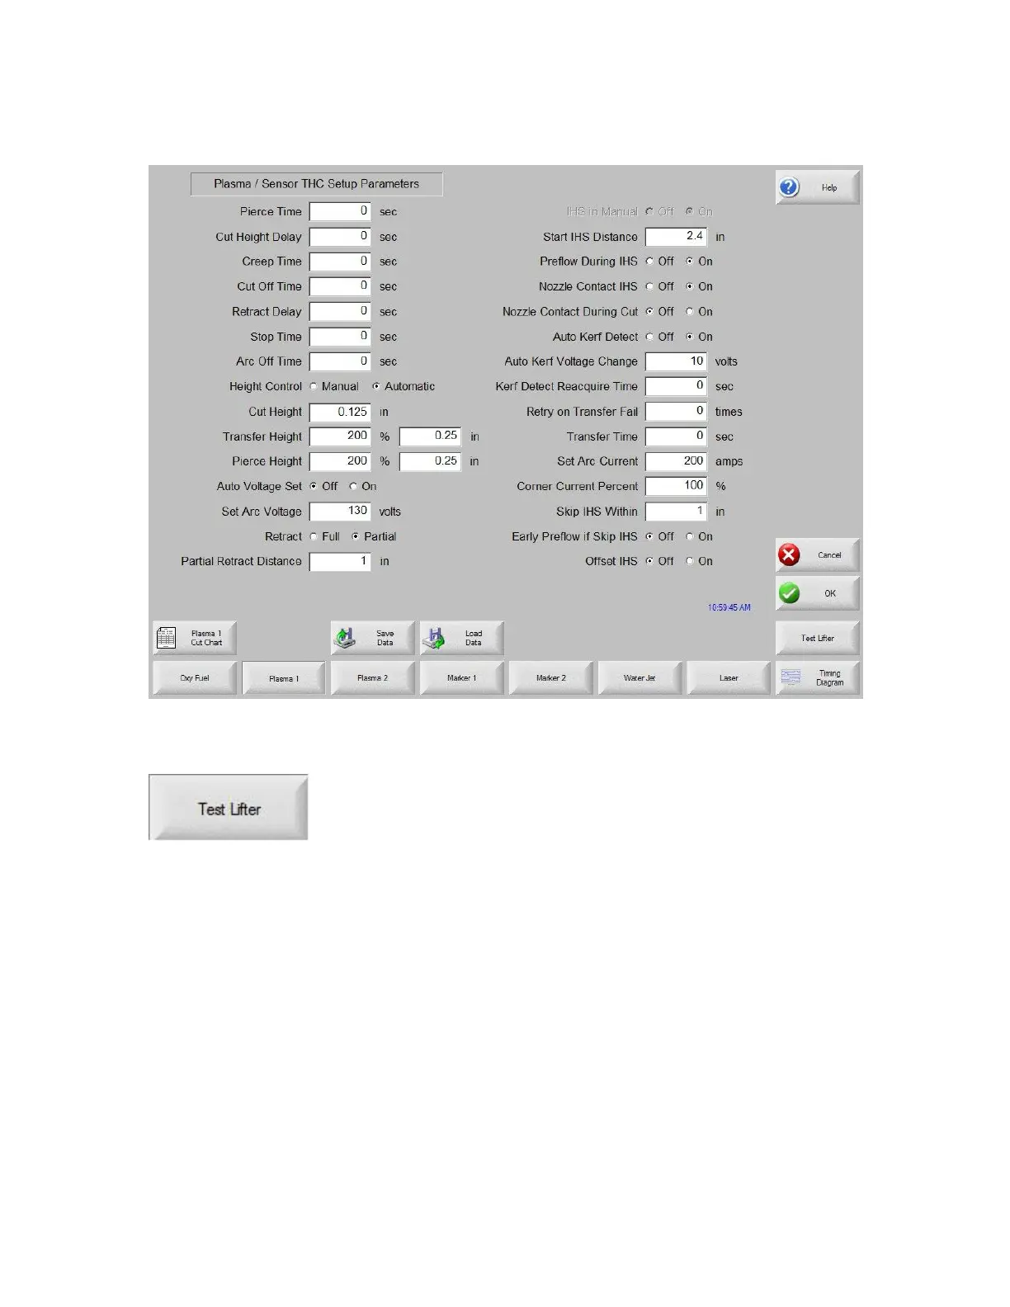Switch to the Marker 2 tab
The image size is (1010, 1307).
(551, 678)
